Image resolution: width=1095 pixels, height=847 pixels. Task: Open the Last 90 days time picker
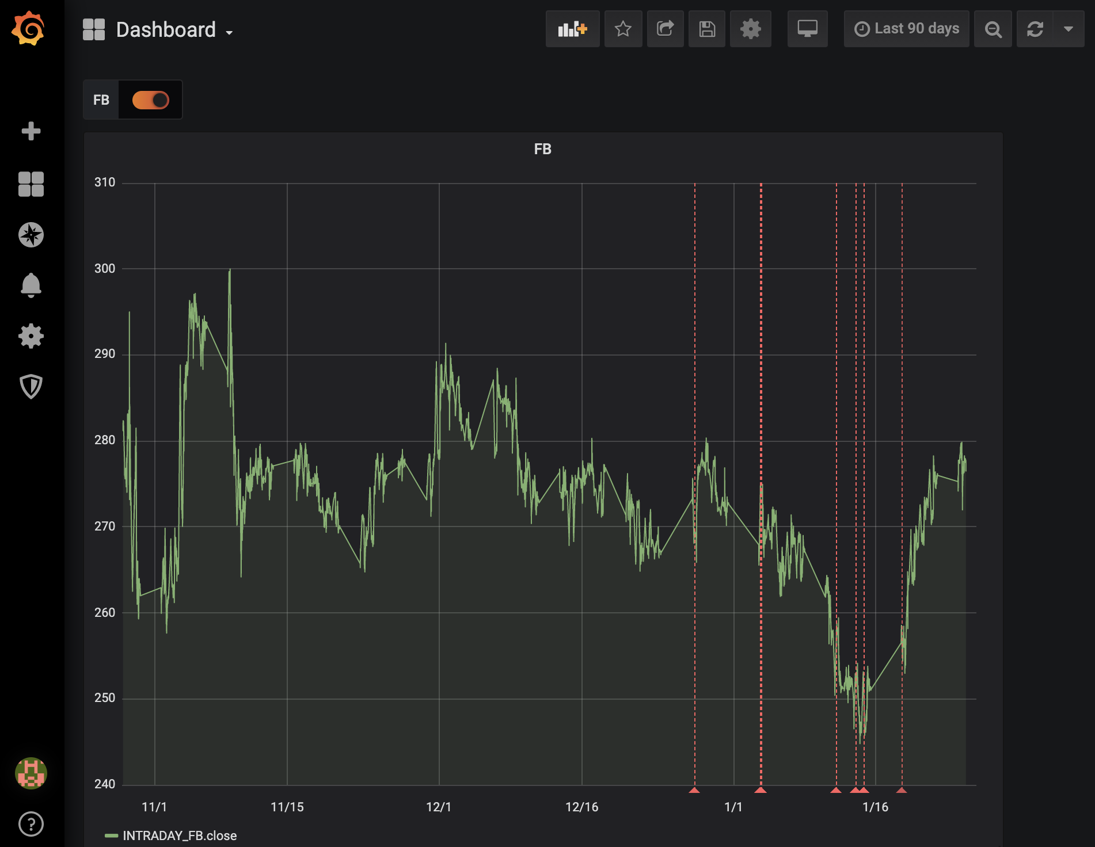point(906,29)
